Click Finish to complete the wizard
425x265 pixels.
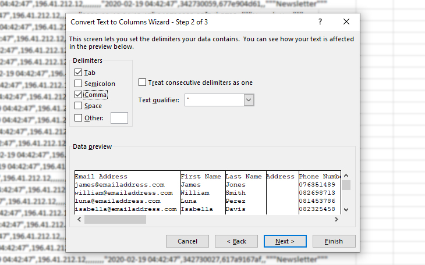coord(334,241)
